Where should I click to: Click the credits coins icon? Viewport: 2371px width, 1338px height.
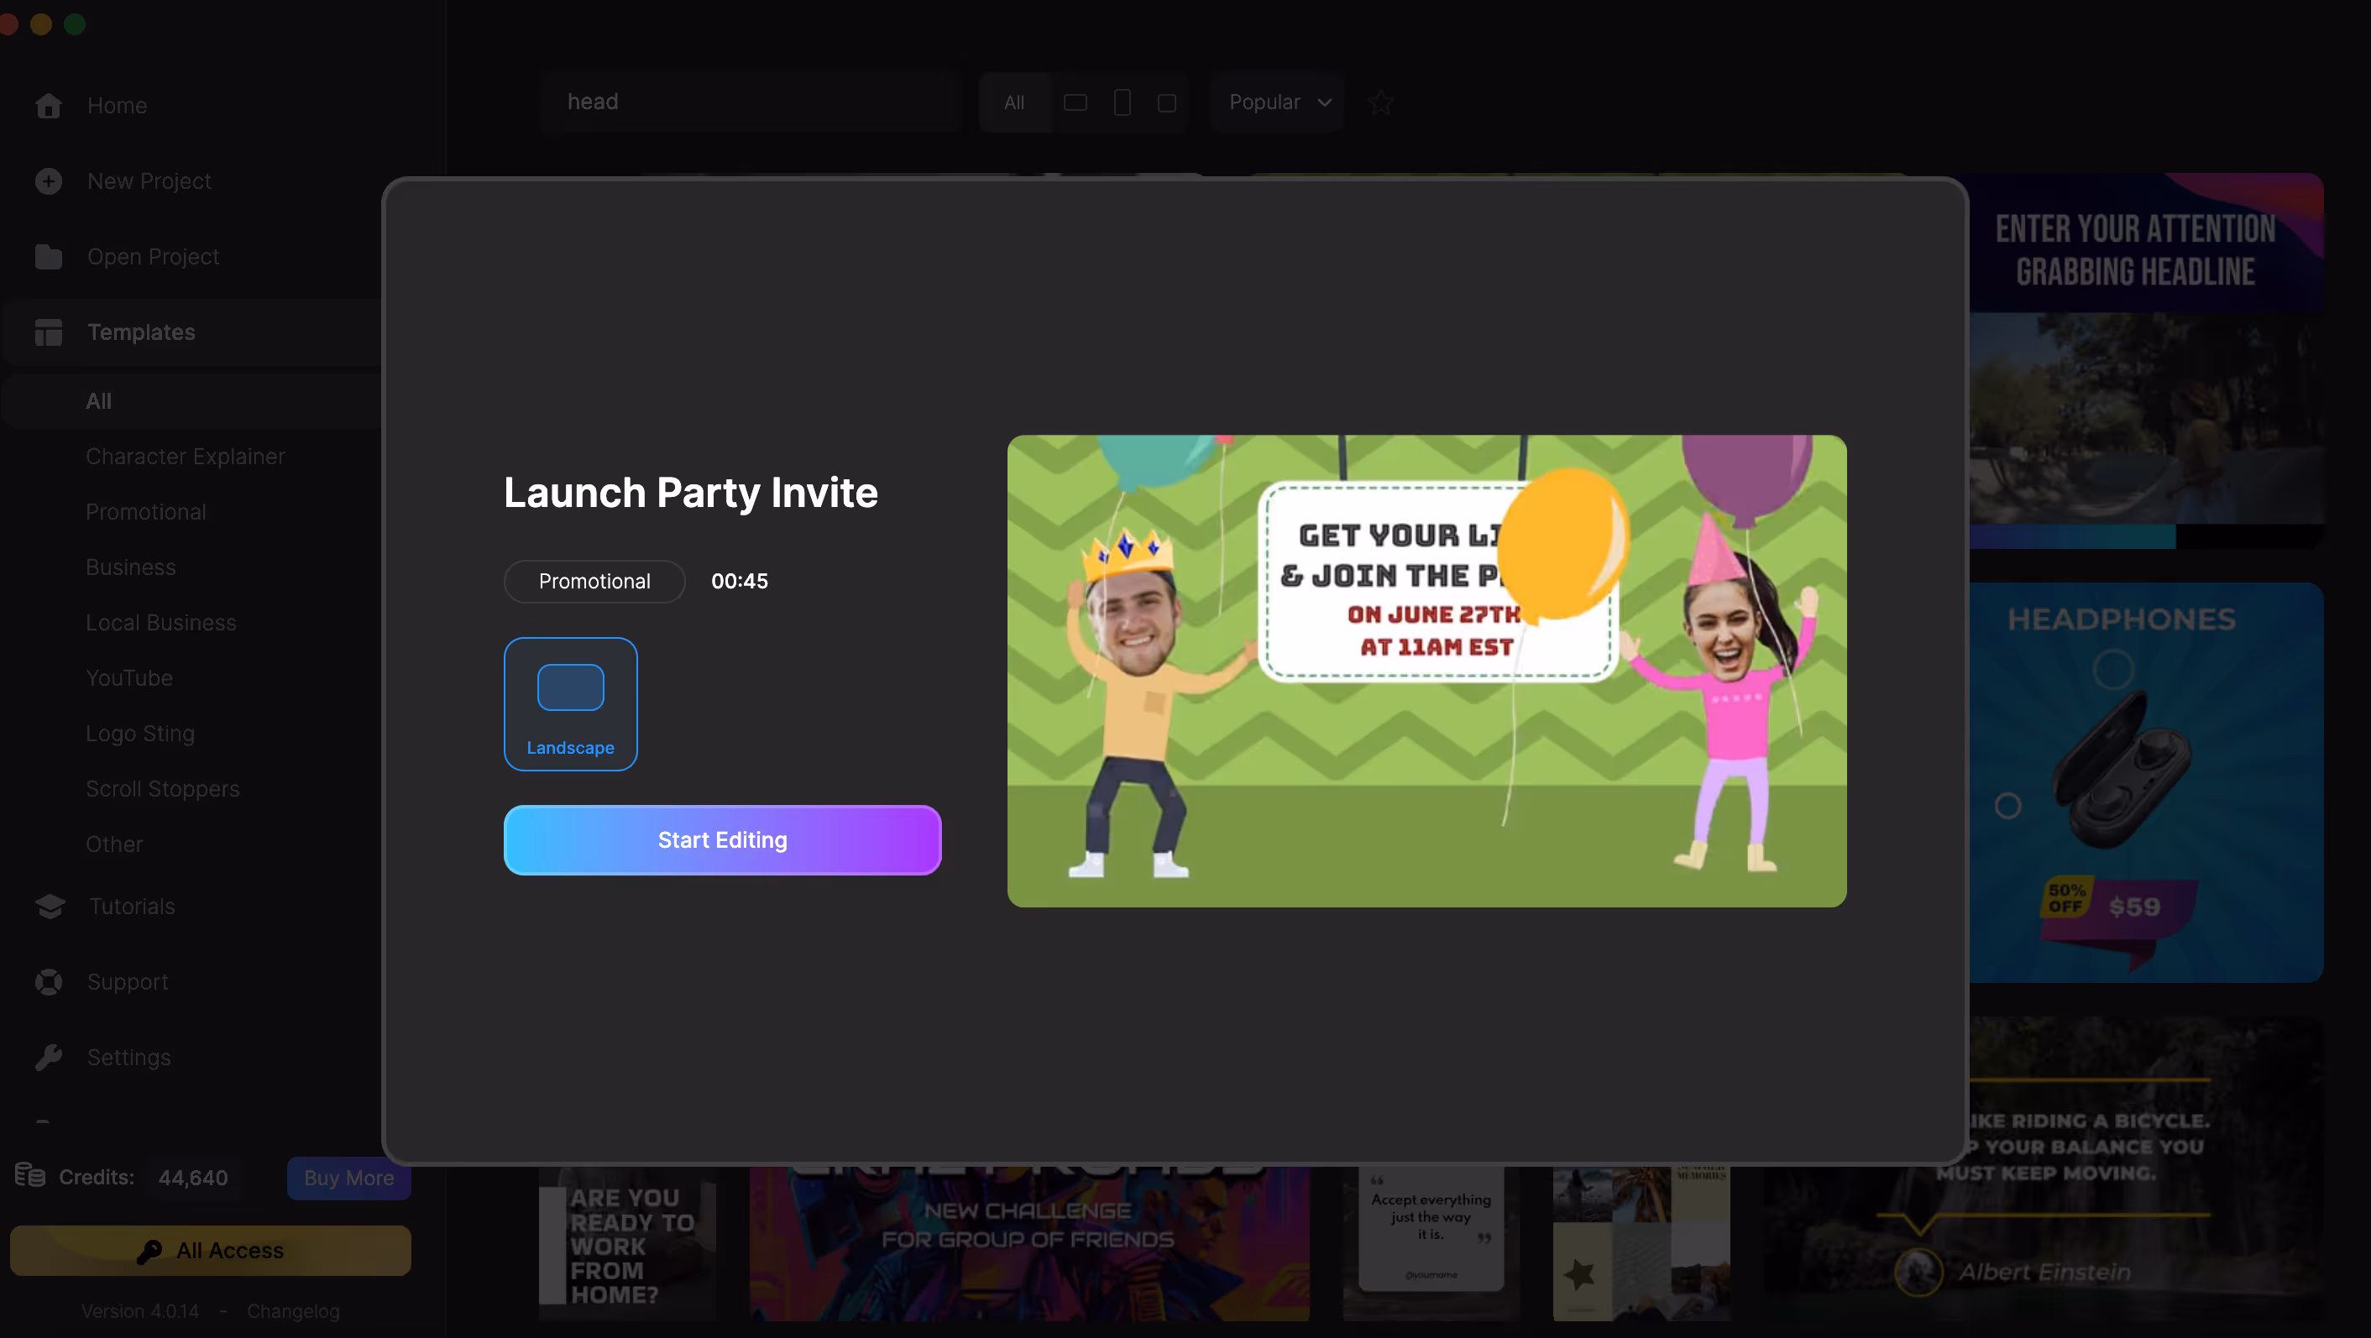coord(29,1175)
